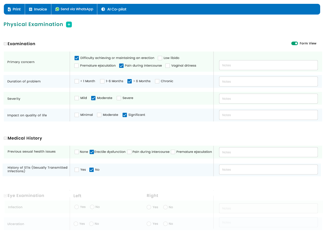Toggle the Form View switch
Image resolution: width=324 pixels, height=249 pixels.
(294, 43)
